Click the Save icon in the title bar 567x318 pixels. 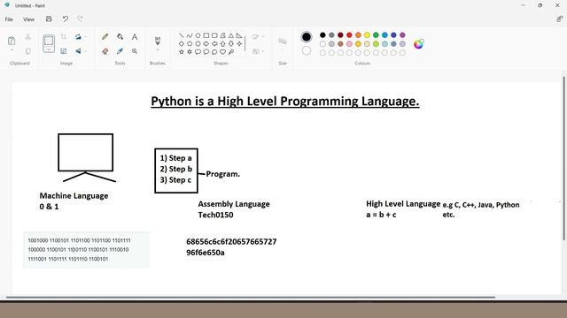[x=49, y=19]
